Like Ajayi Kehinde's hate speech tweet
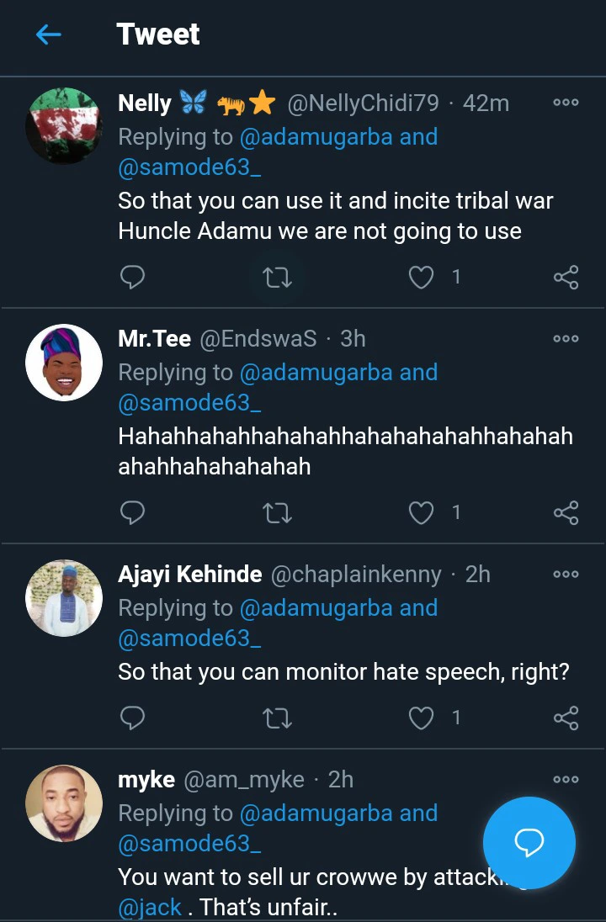 [421, 718]
